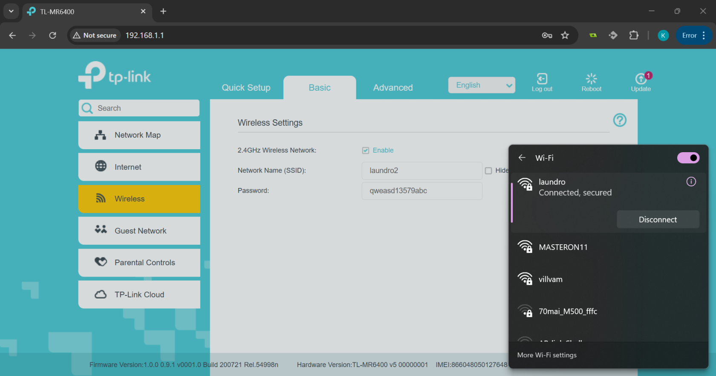Click browser forward arrow
This screenshot has height=376, width=716.
[x=32, y=35]
